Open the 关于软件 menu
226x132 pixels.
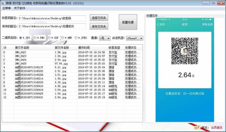pyautogui.click(x=20, y=8)
